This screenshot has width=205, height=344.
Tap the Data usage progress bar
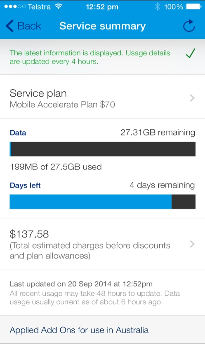pyautogui.click(x=102, y=149)
